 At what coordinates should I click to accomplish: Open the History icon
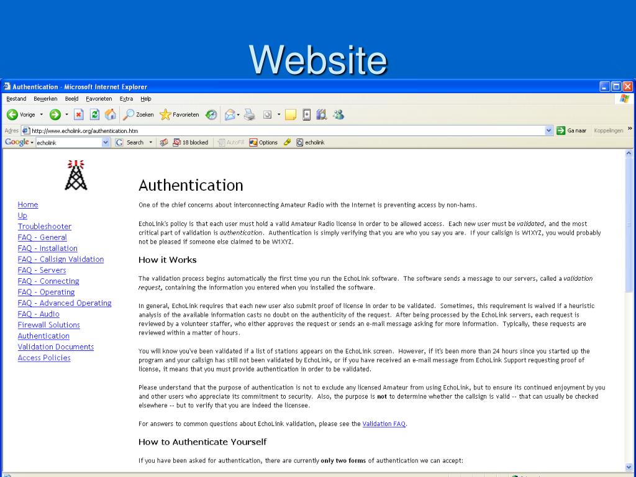[x=211, y=115]
